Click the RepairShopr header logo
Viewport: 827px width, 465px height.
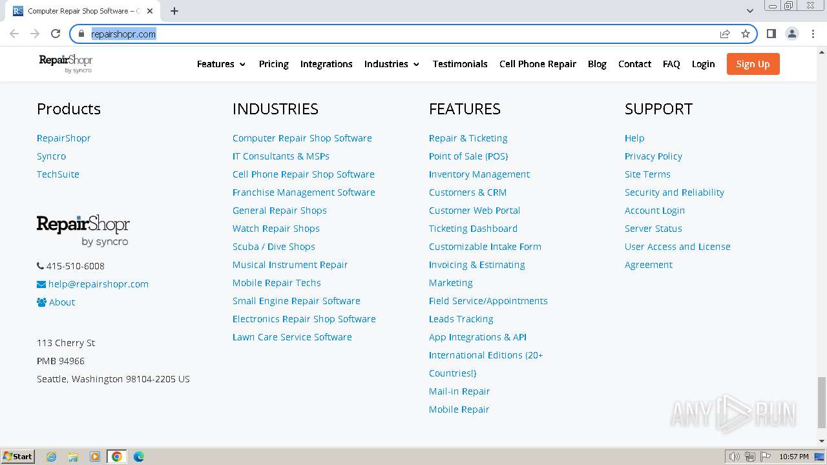66,63
